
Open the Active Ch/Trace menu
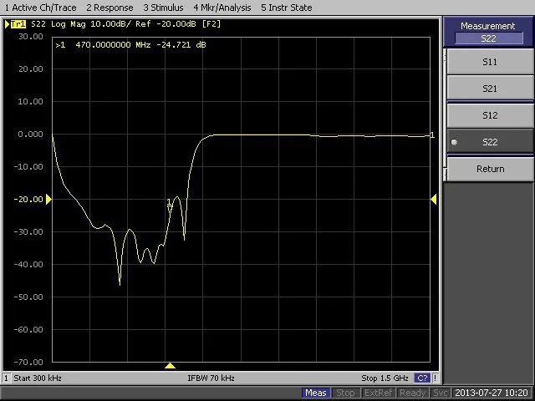(41, 8)
